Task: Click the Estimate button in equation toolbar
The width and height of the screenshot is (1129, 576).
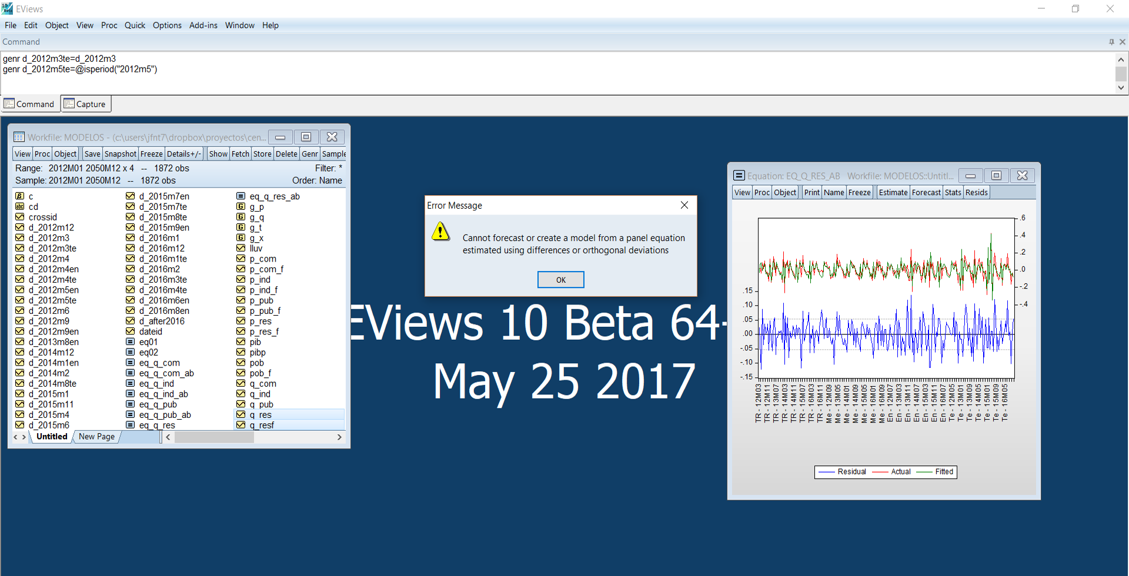Action: click(893, 192)
